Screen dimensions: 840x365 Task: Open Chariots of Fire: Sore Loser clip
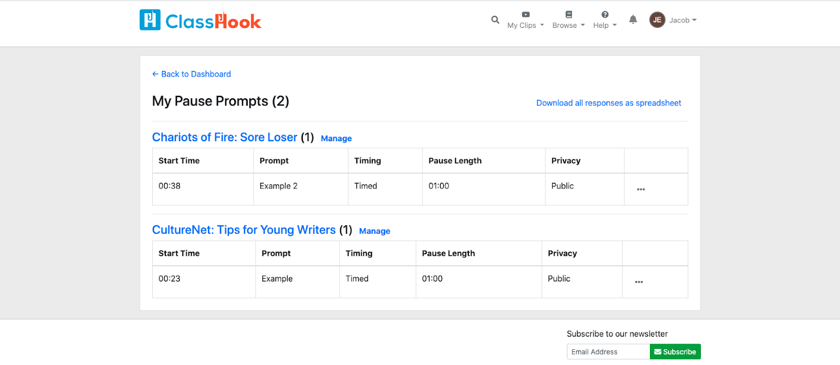tap(225, 137)
